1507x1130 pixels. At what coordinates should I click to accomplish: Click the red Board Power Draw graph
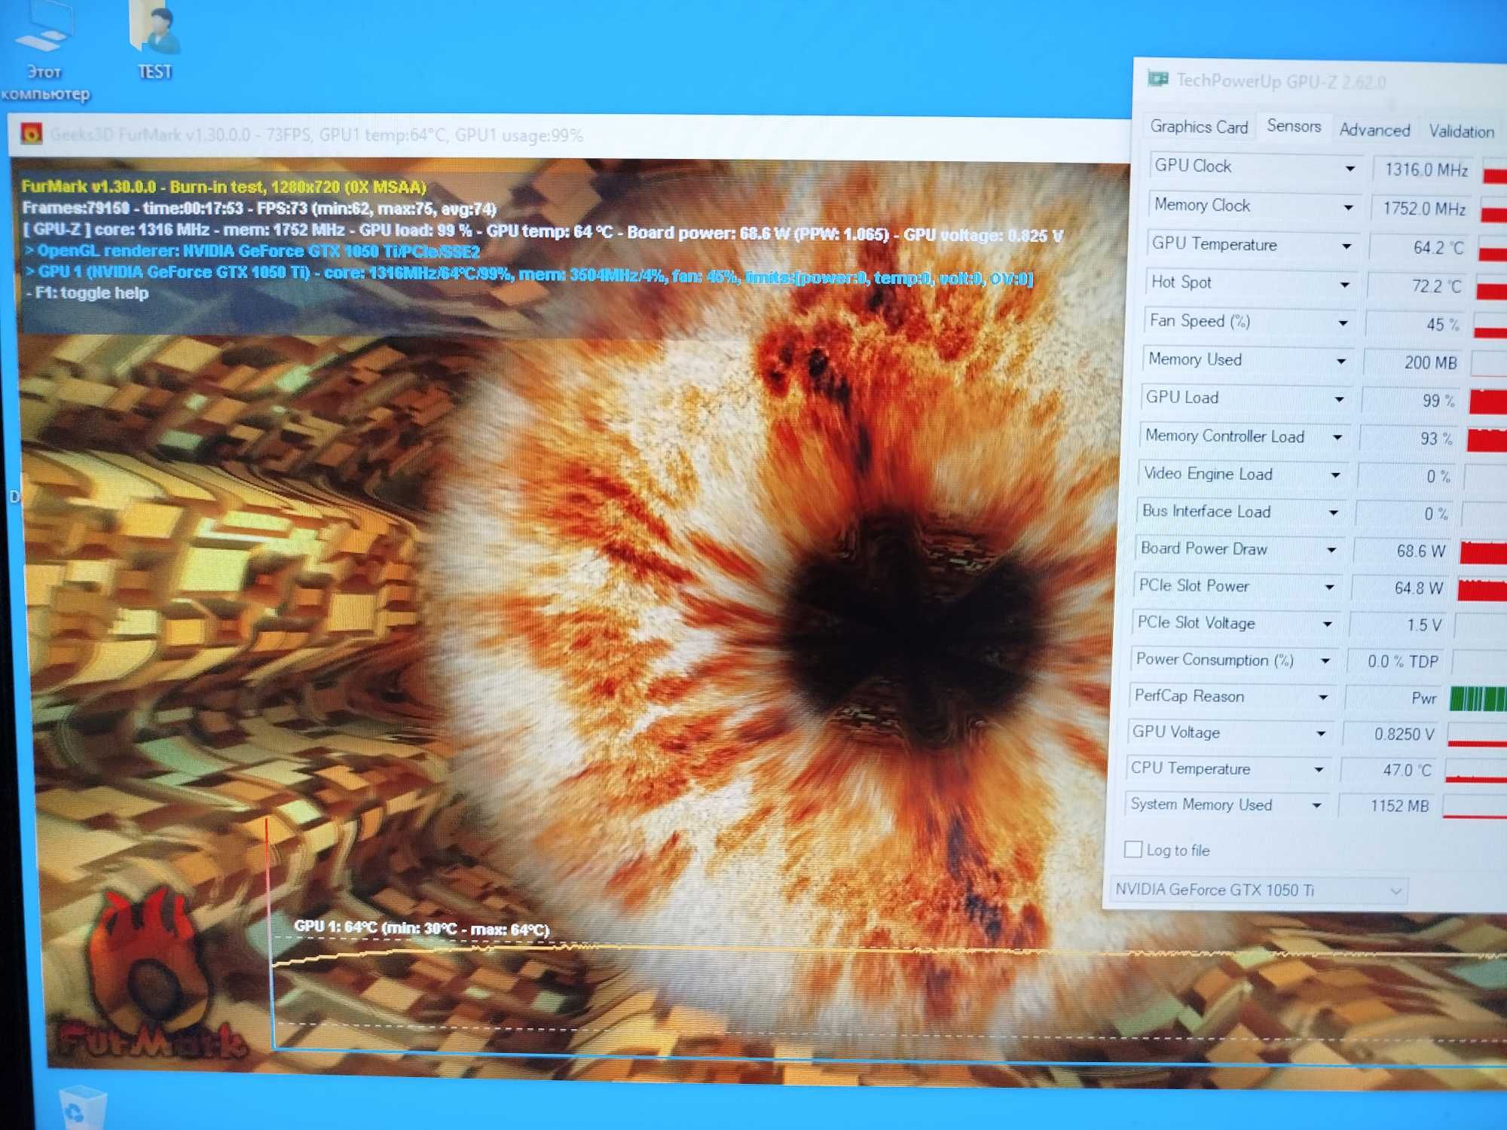pyautogui.click(x=1484, y=552)
